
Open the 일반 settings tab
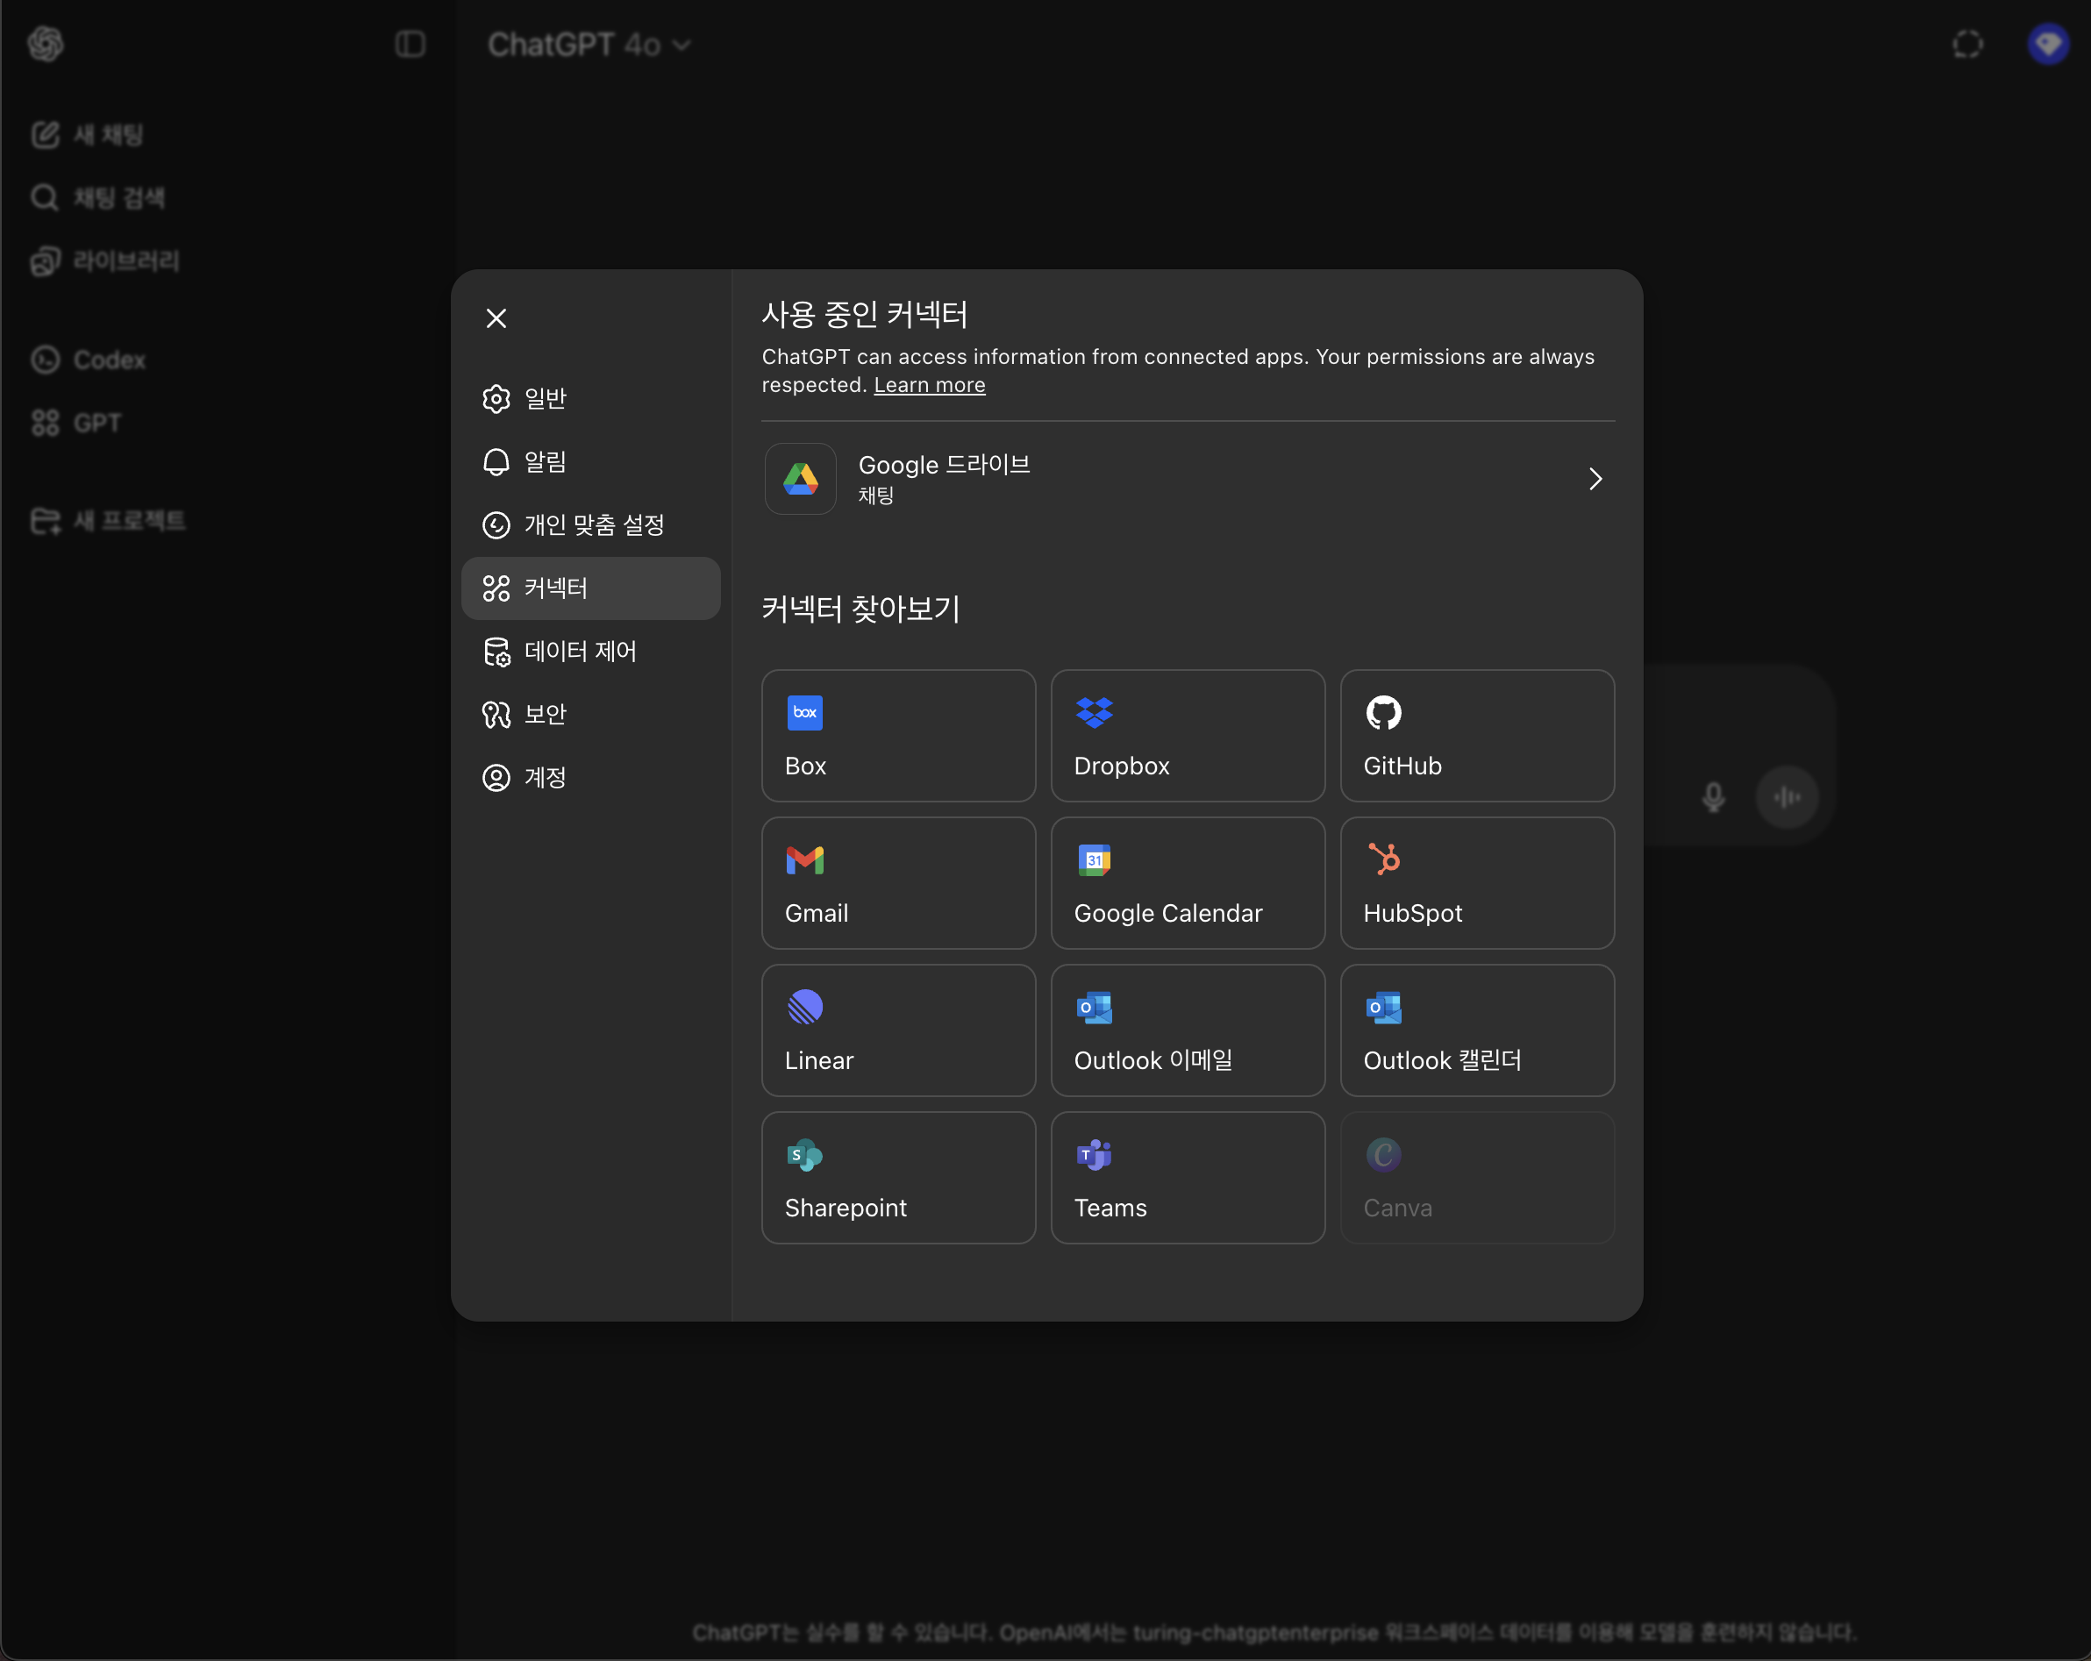590,398
